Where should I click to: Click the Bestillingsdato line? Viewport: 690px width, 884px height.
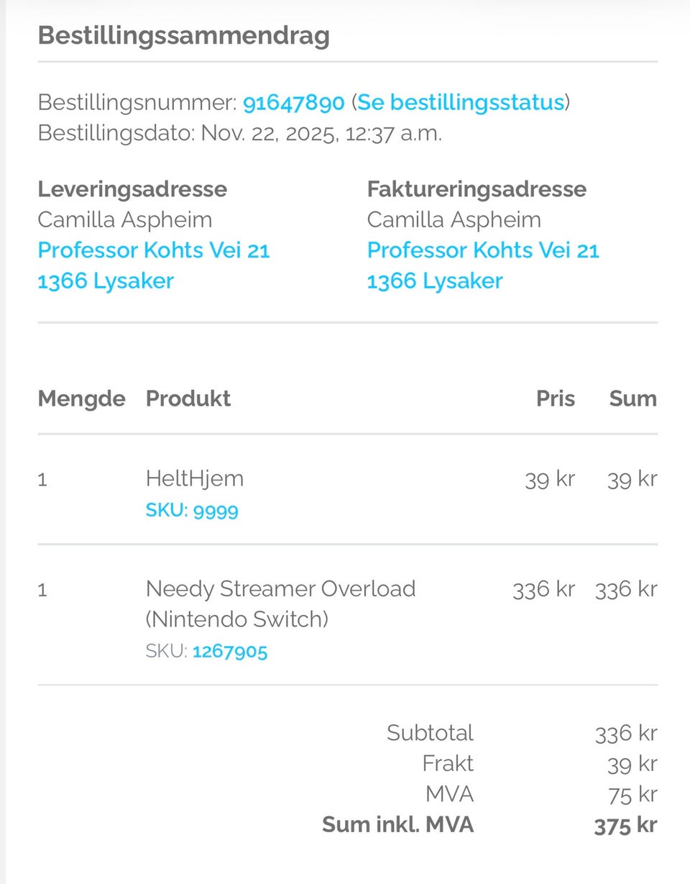pyautogui.click(x=239, y=134)
